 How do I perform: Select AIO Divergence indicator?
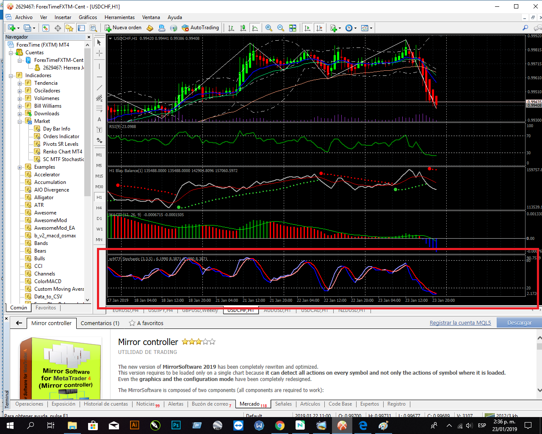tap(51, 190)
